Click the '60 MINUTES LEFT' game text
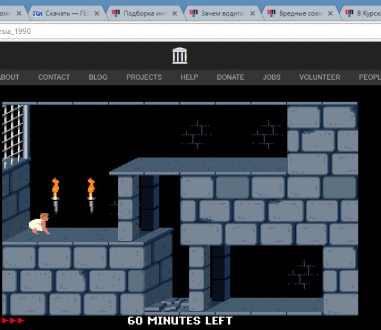 click(x=180, y=320)
